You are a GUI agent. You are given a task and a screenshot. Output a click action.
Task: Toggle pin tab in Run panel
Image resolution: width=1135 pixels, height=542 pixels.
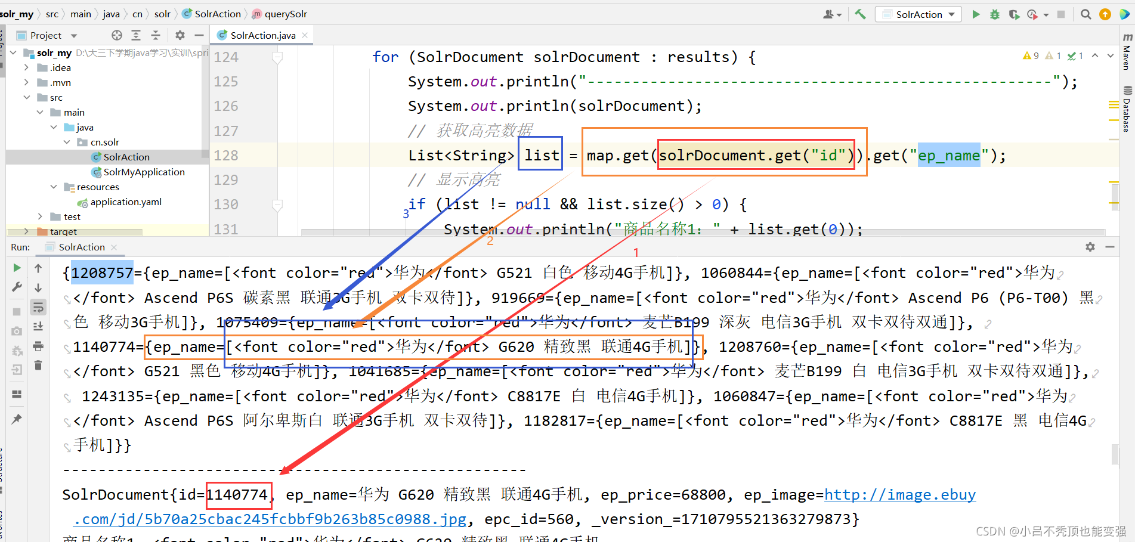(17, 419)
